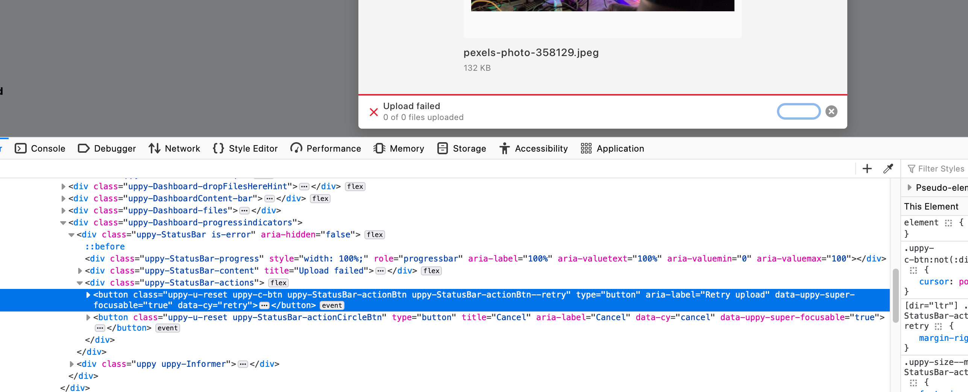Click inside the Filter Styles field
This screenshot has height=392, width=968.
(940, 169)
